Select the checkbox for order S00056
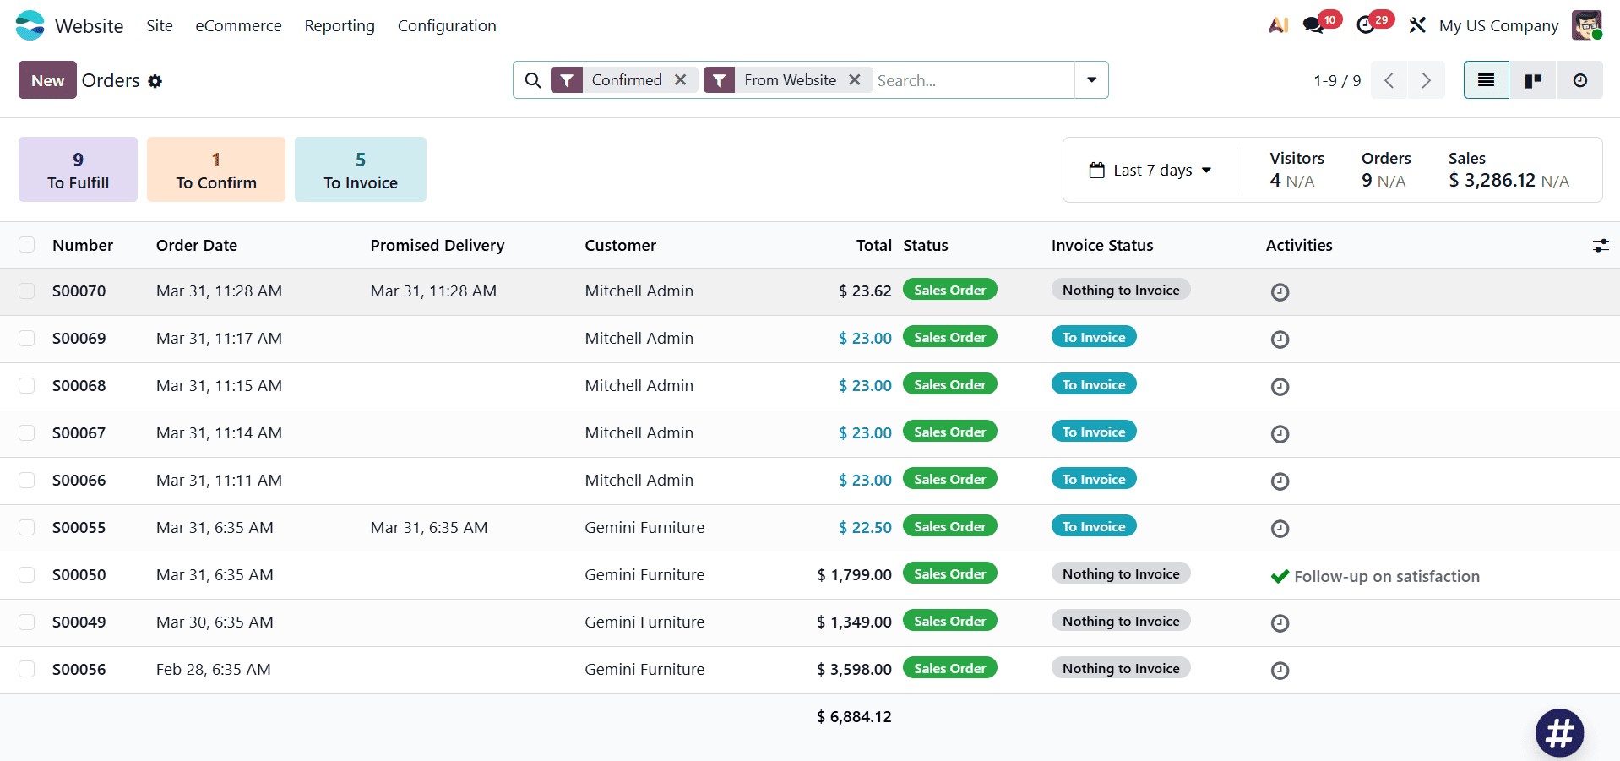This screenshot has height=761, width=1620. point(26,669)
